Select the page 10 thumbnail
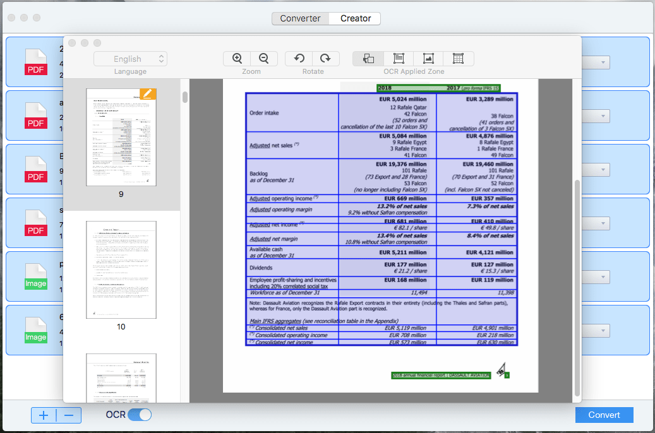Viewport: 655px width, 433px height. tap(121, 270)
